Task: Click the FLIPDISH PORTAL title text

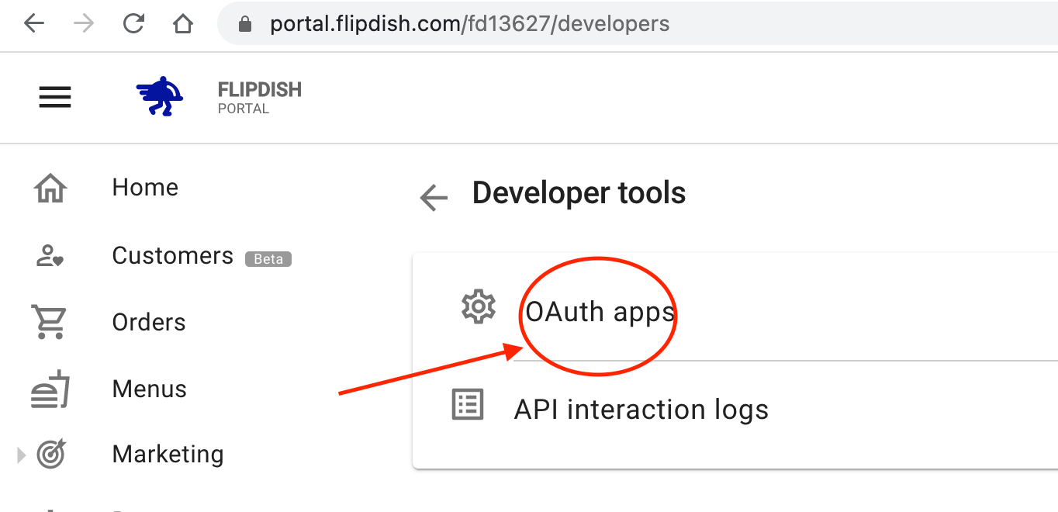Action: [x=260, y=98]
